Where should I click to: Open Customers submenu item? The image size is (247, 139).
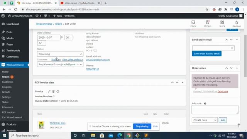(8, 82)
